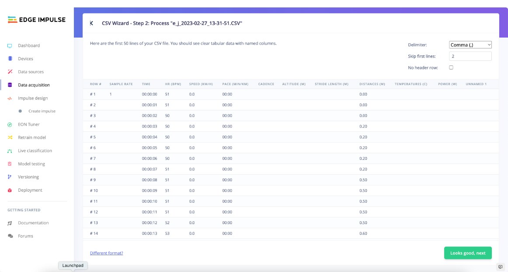Open Create impulse sub-item
The image size is (508, 272).
point(42,111)
